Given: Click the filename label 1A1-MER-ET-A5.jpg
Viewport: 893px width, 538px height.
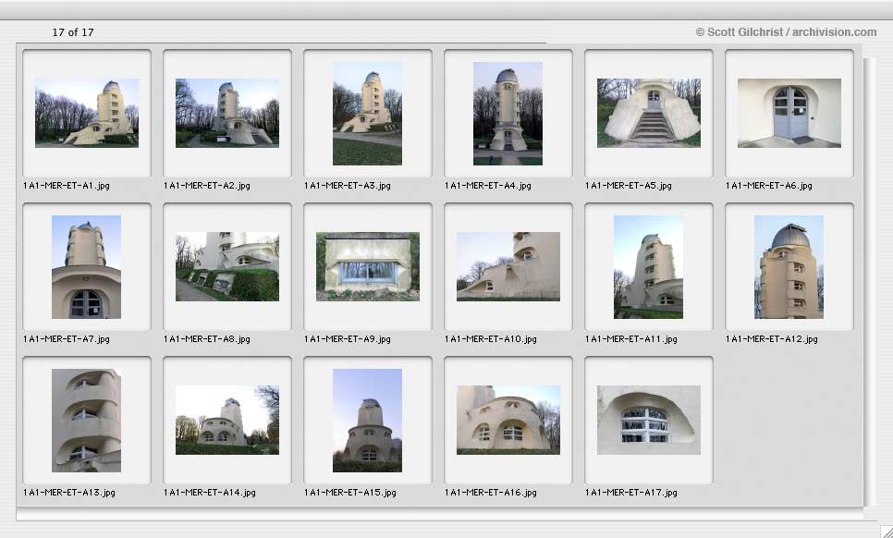Looking at the screenshot, I should coord(629,186).
